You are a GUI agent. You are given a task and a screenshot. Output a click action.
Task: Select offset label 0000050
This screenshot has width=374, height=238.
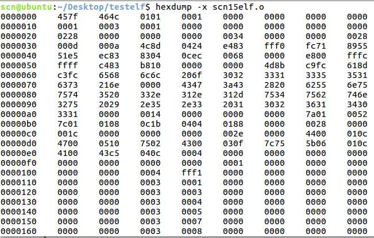coord(18,65)
